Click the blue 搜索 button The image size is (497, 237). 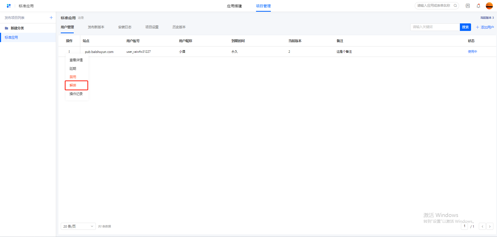click(465, 27)
